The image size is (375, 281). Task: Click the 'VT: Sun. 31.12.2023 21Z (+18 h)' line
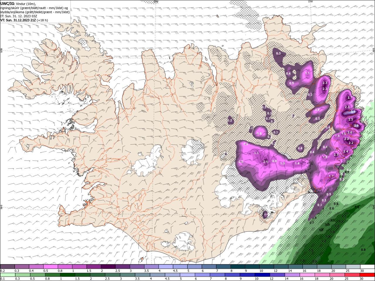24,20
